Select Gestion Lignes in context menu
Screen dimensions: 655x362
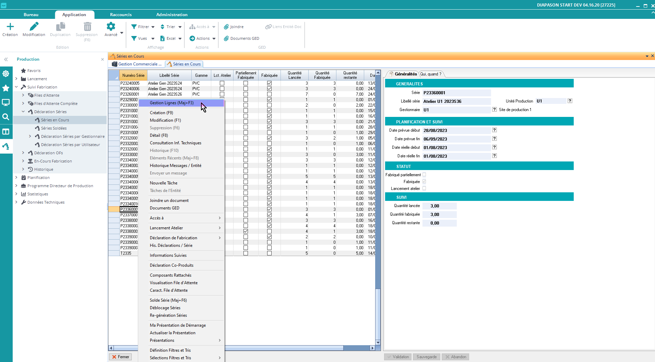171,103
